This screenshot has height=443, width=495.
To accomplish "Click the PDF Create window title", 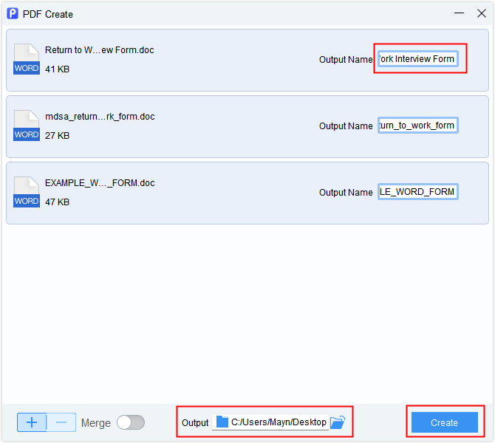I will click(48, 14).
